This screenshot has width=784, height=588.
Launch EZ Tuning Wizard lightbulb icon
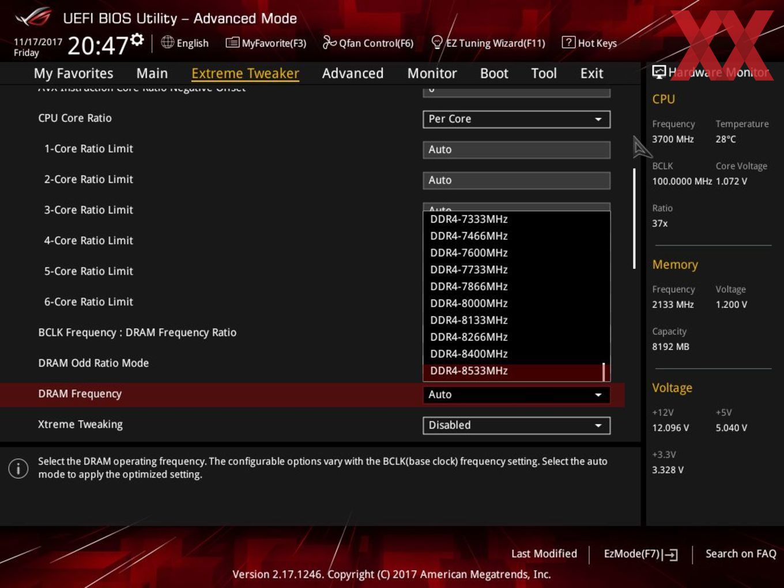point(437,42)
